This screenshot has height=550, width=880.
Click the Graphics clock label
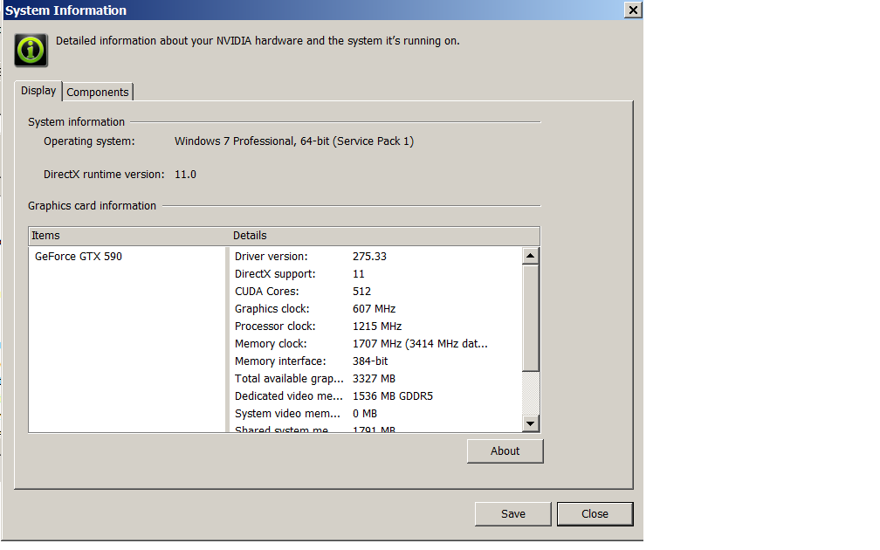click(x=272, y=309)
